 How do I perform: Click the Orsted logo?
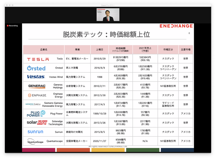[36, 68]
